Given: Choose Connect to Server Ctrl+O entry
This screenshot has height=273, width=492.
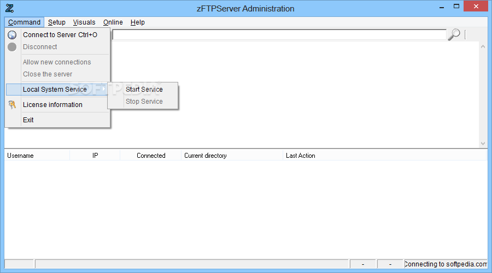Looking at the screenshot, I should point(58,35).
